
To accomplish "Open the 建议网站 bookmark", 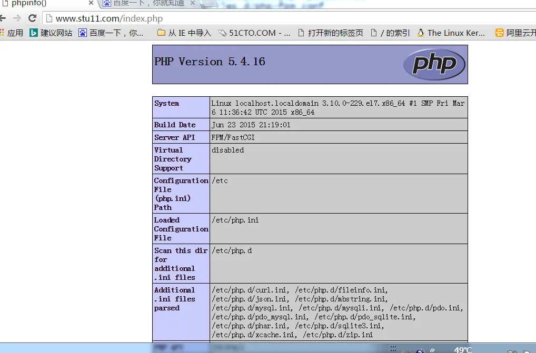I will [x=51, y=33].
